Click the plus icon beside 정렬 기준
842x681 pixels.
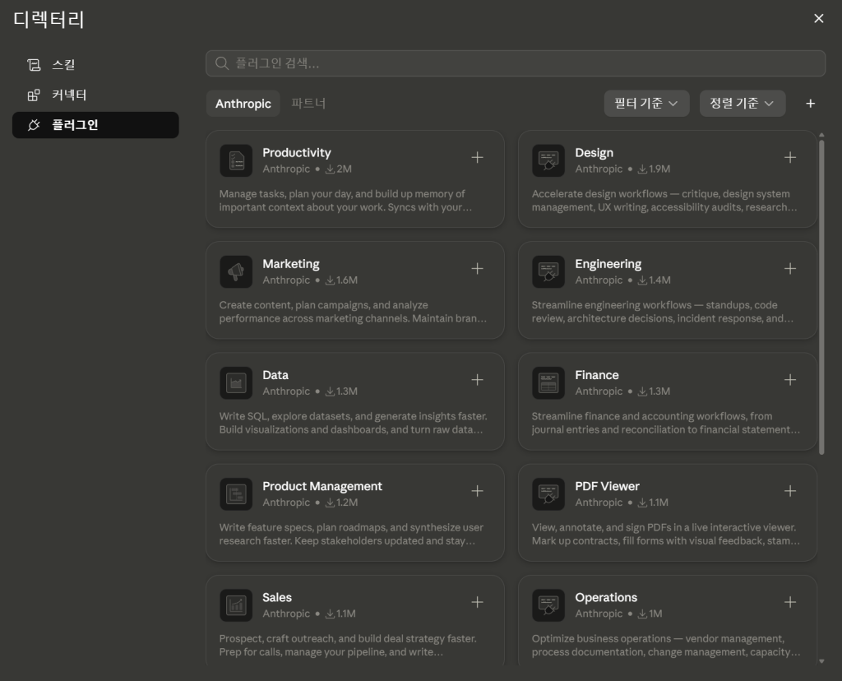pyautogui.click(x=810, y=103)
